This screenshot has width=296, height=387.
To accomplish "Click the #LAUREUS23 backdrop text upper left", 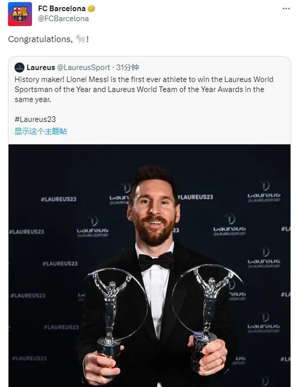I will [x=59, y=199].
